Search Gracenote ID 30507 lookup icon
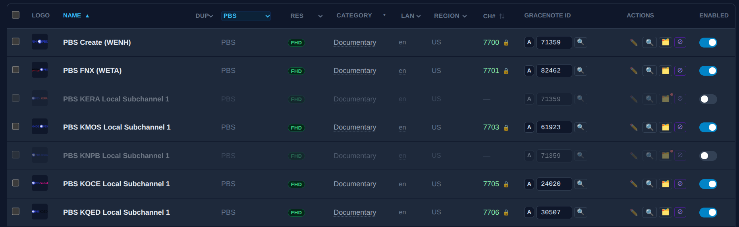This screenshot has height=227, width=739. (581, 212)
